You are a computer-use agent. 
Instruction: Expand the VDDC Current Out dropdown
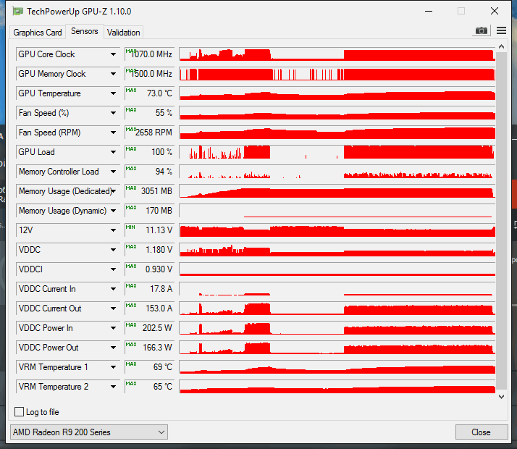click(x=113, y=309)
